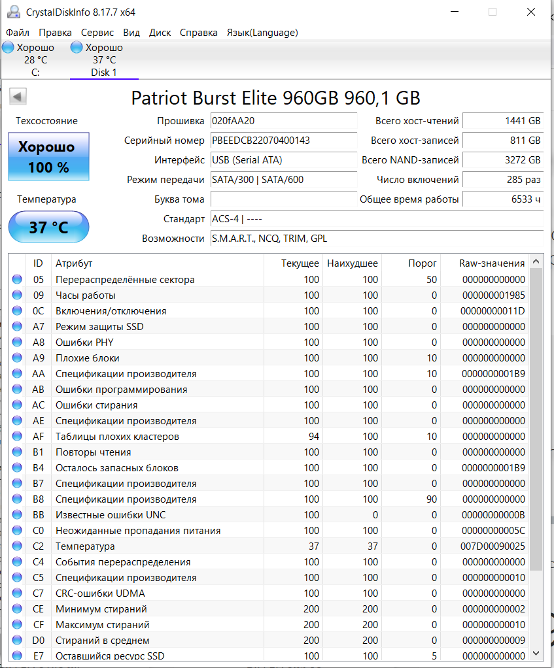Click the Наихудшее column header
The image size is (554, 668).
[352, 263]
